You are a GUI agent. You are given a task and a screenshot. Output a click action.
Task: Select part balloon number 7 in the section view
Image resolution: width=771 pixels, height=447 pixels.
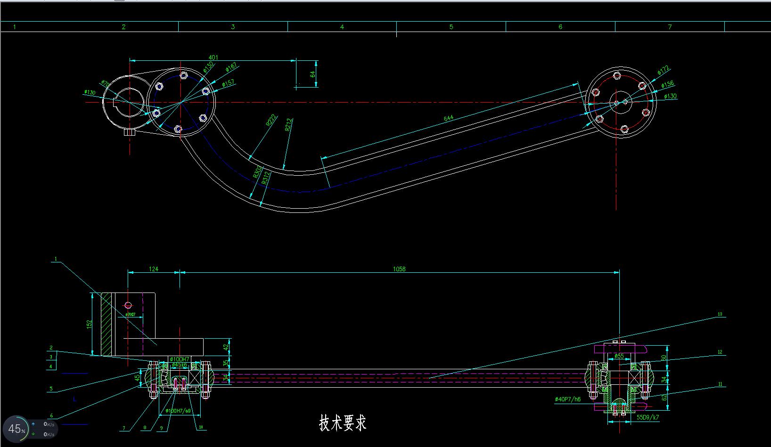tap(124, 429)
